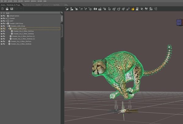Click the Undo arrow icon
Image resolution: width=183 pixels, height=124 pixels.
17,9
